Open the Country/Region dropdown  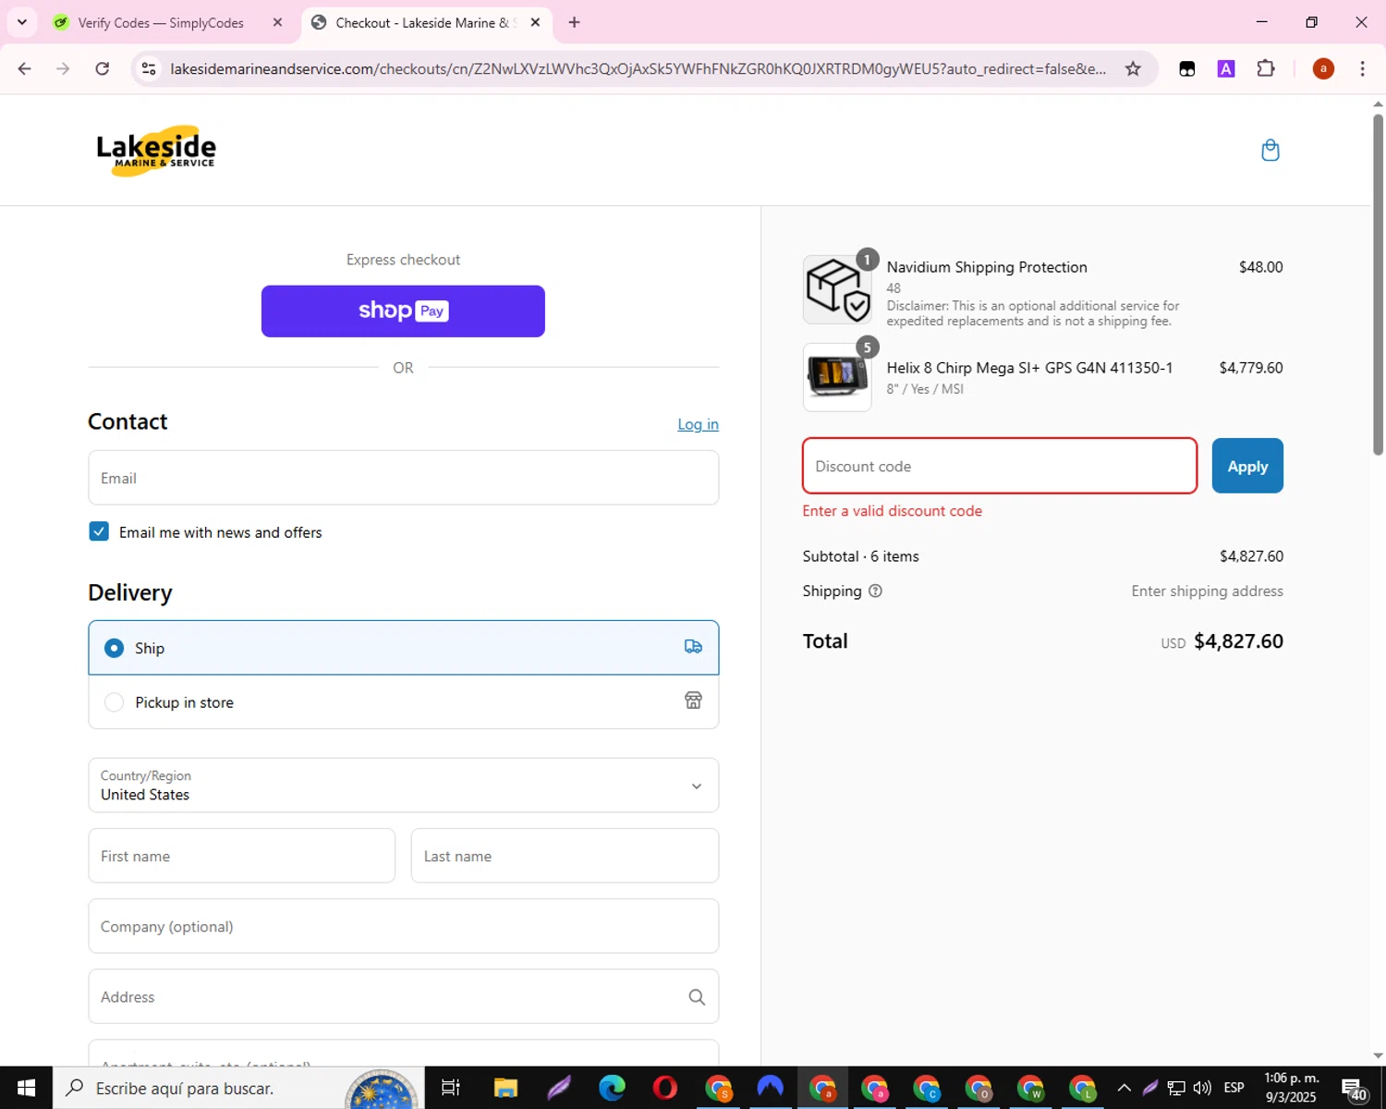404,786
